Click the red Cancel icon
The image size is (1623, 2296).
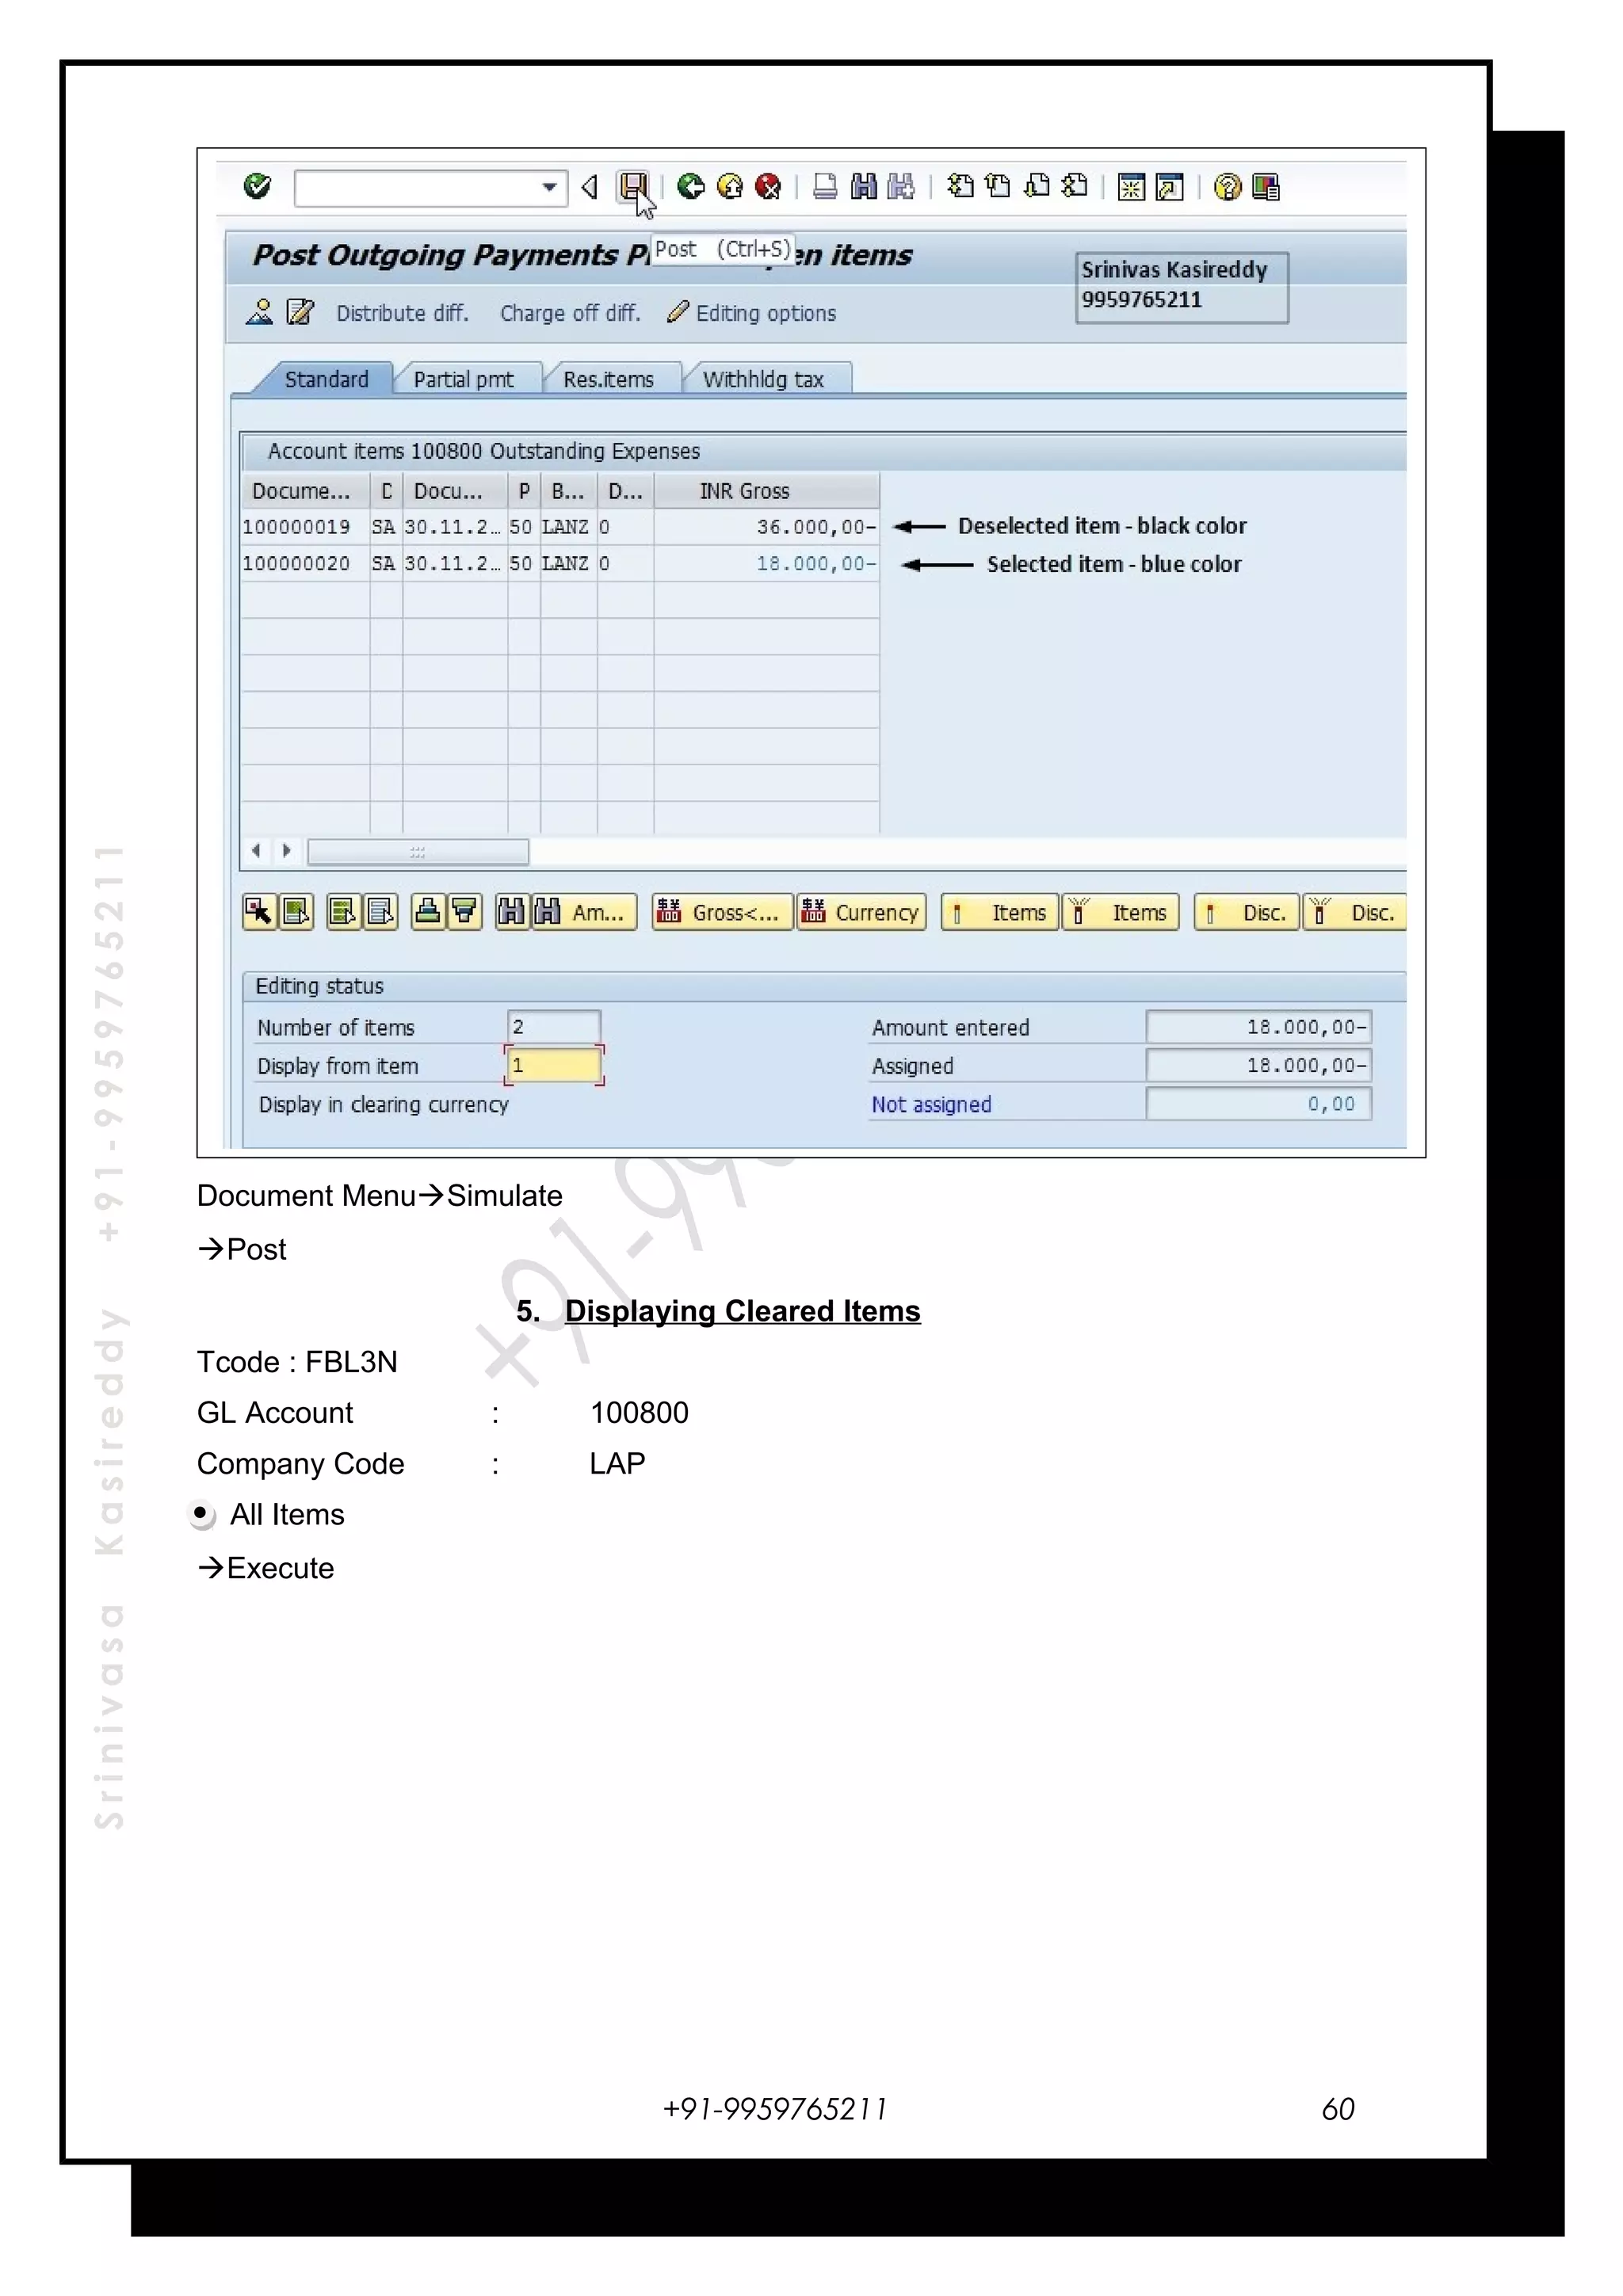[768, 187]
